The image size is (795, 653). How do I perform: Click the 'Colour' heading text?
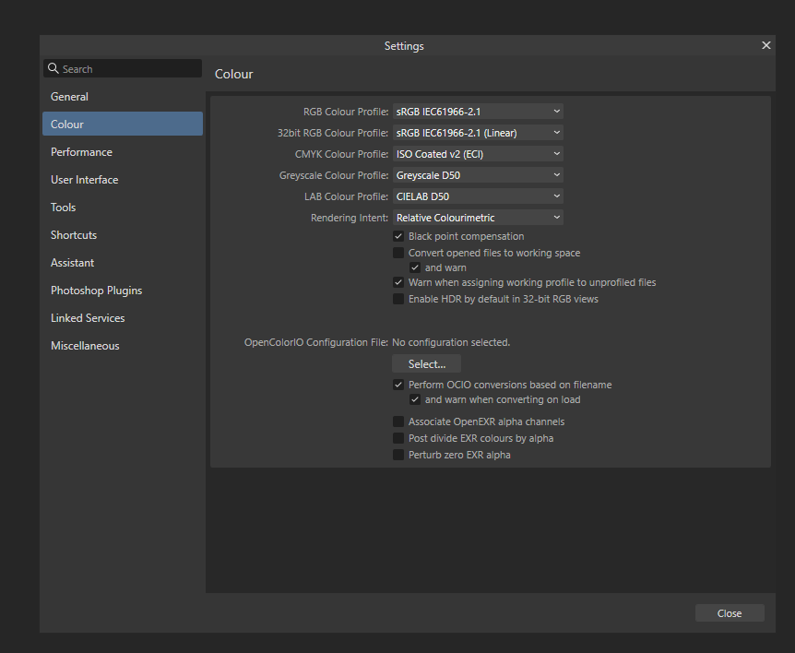point(233,74)
